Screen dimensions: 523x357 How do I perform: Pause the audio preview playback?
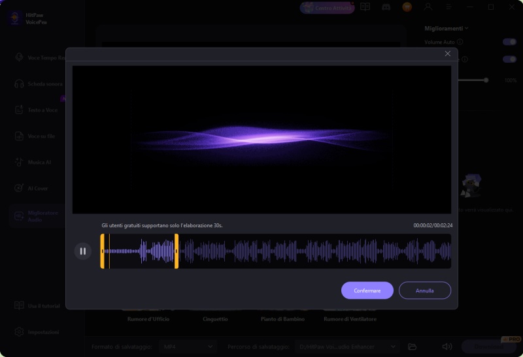coord(82,251)
